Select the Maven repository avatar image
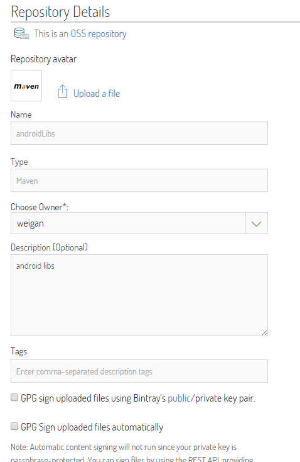300x462 pixels. tap(26, 86)
